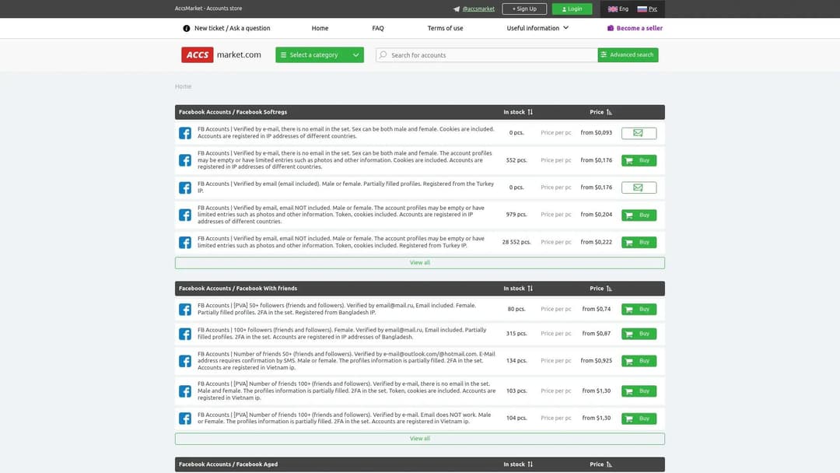
Task: Click Facebook icon of the 552 pcs. listing
Action: (185, 160)
